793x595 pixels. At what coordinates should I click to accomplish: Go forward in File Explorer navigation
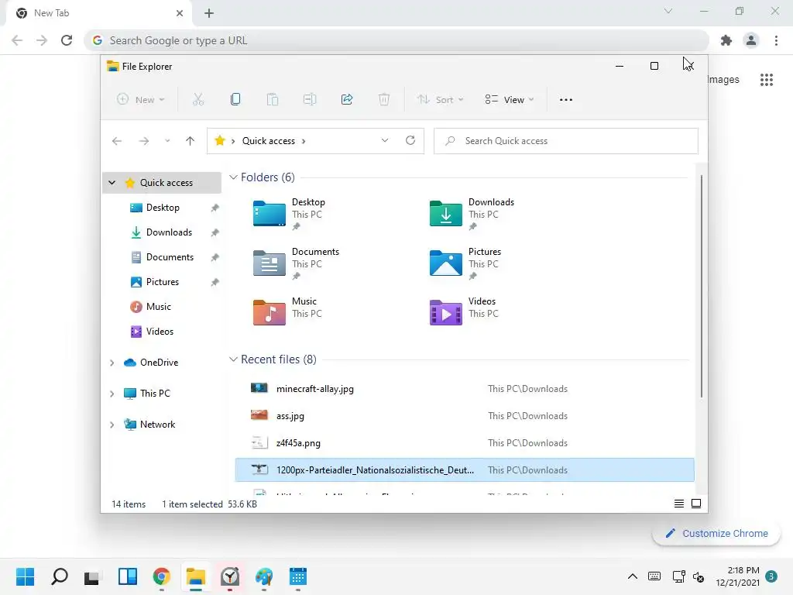pos(144,141)
